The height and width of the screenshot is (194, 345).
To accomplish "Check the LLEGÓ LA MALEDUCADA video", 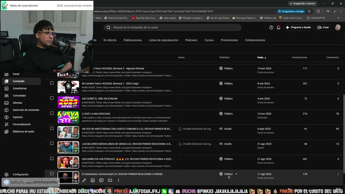I will [52, 113].
